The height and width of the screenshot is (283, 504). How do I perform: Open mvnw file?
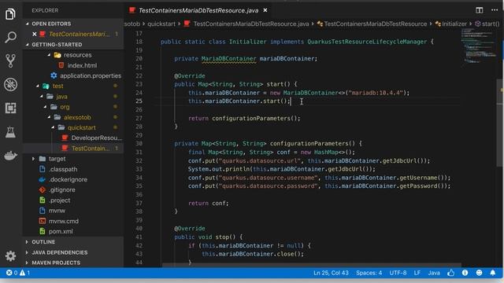(57, 211)
